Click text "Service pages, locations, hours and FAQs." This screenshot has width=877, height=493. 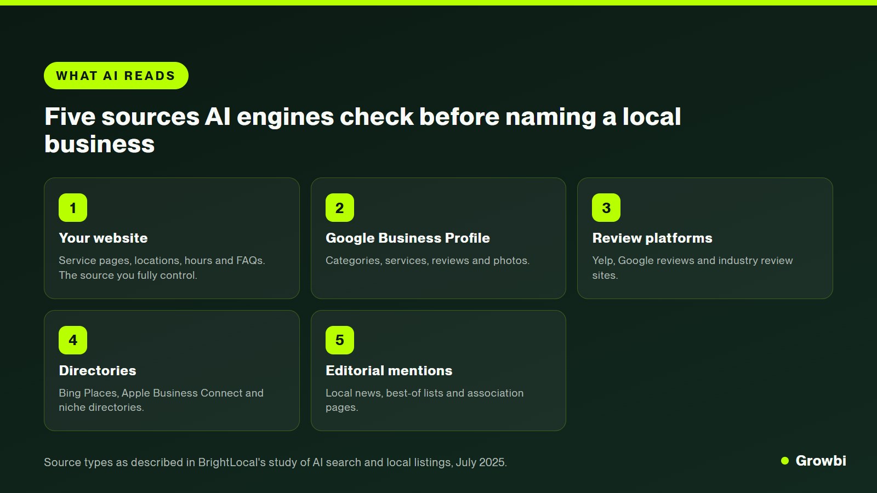pos(162,261)
